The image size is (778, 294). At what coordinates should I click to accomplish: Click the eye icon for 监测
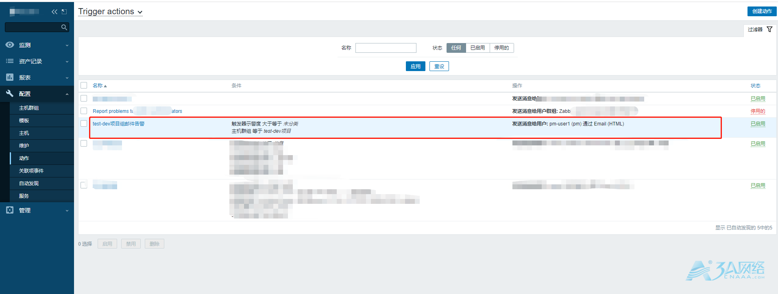coord(10,45)
